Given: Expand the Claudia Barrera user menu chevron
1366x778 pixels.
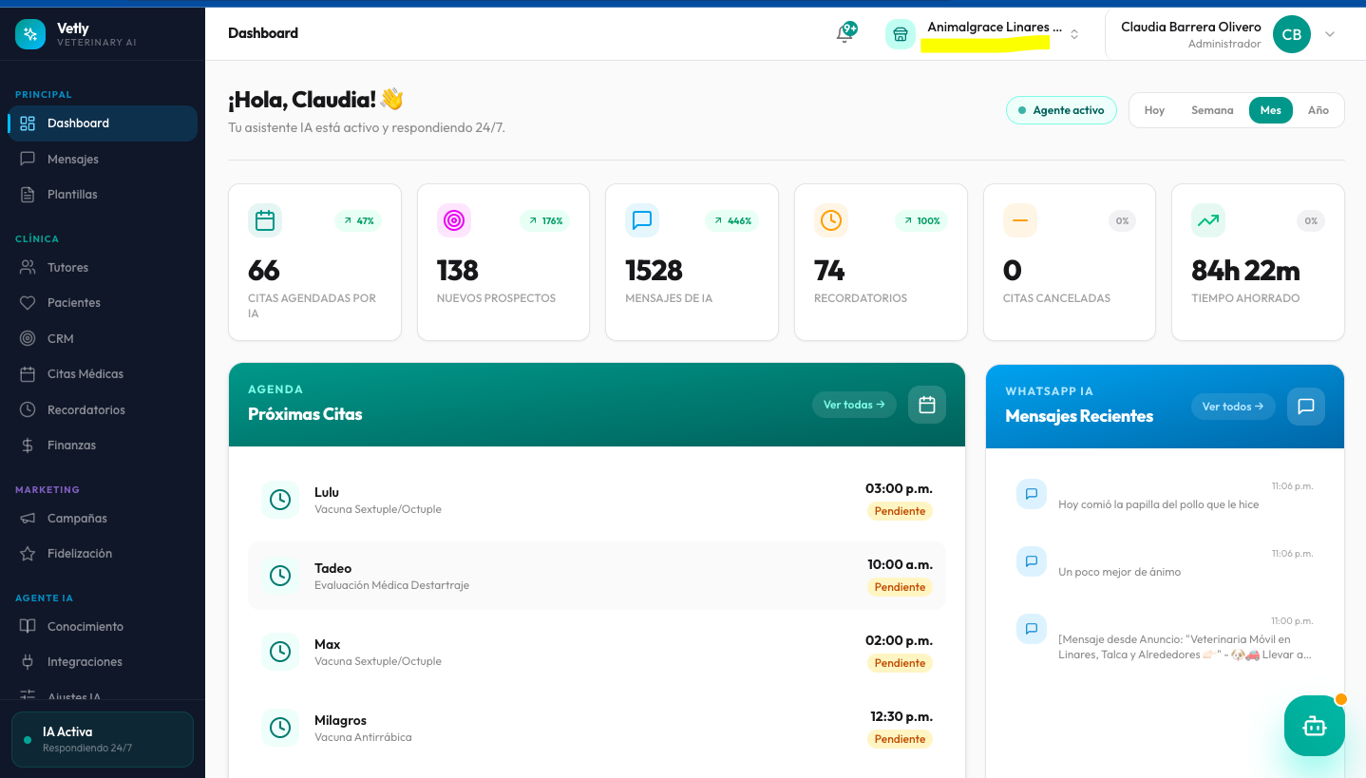Looking at the screenshot, I should tap(1330, 34).
